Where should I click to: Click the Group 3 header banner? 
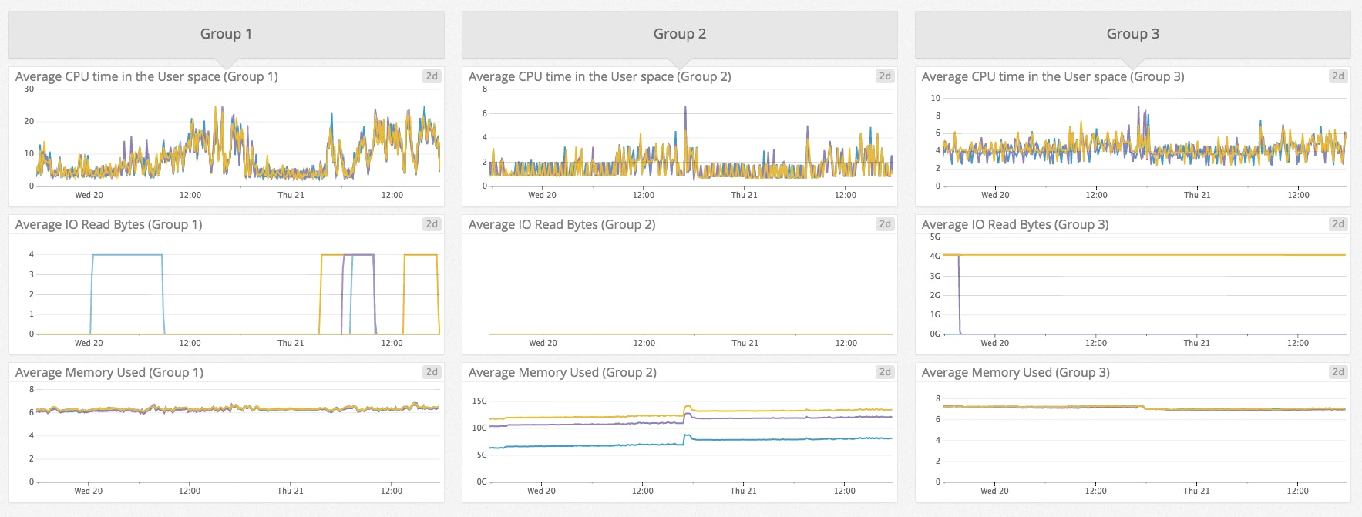[1132, 34]
